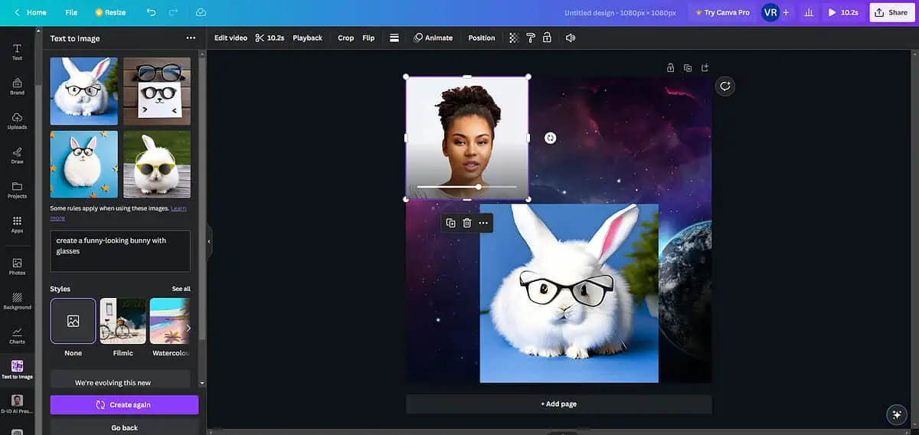Image resolution: width=919 pixels, height=435 pixels.
Task: Open the Position tab in toolbar
Action: pos(482,38)
